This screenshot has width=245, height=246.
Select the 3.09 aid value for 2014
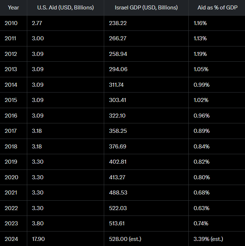tap(37, 85)
